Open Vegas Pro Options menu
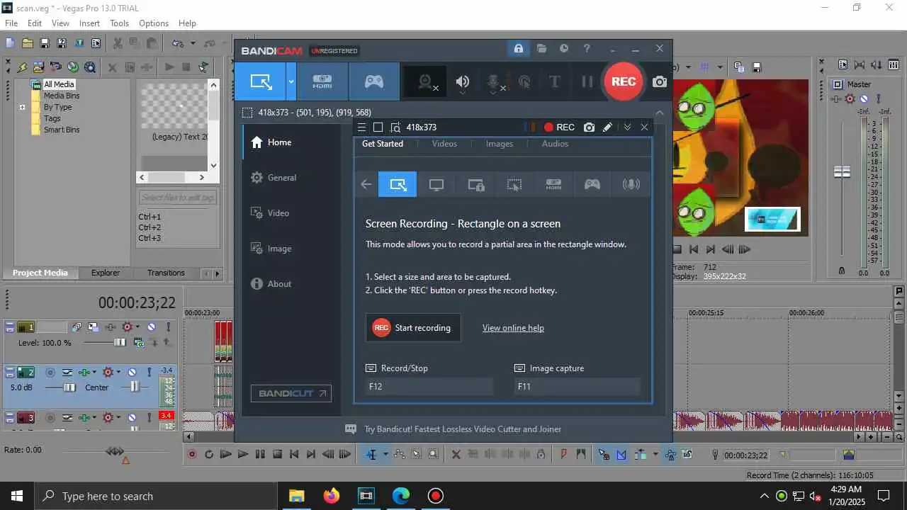This screenshot has height=510, width=907. (154, 23)
